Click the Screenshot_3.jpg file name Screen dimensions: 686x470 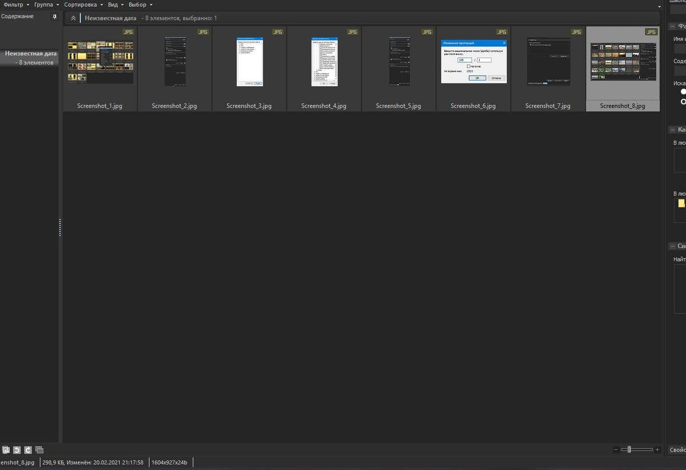tap(249, 106)
